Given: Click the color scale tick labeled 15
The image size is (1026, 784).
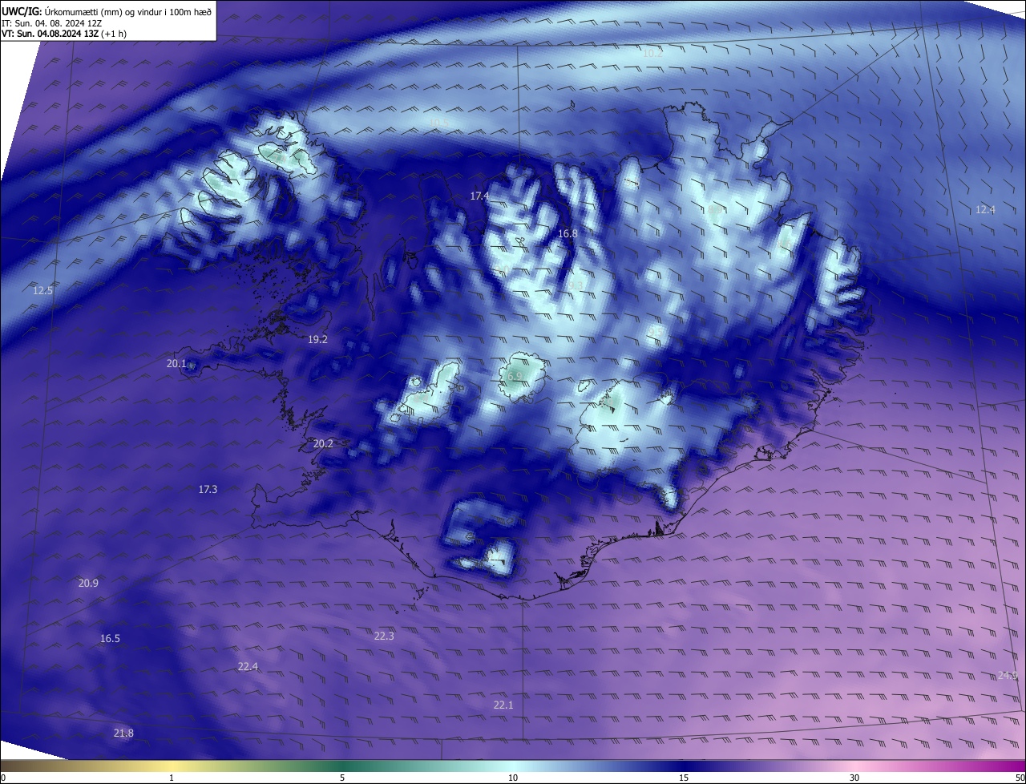Looking at the screenshot, I should click(684, 778).
